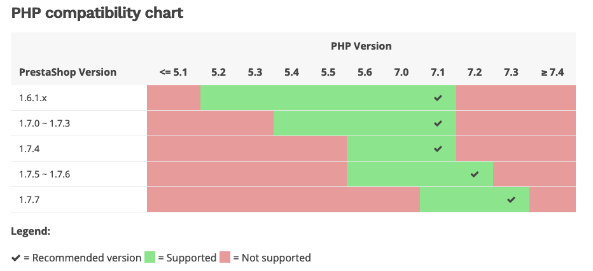Click the checkmark in the 1.7.0 ~ 1.7.3 row
Screen dimensions: 593x271
(438, 123)
